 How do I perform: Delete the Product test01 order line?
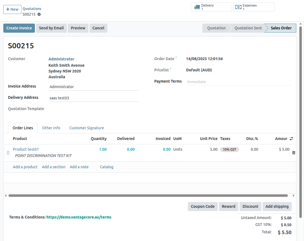[x=294, y=153]
